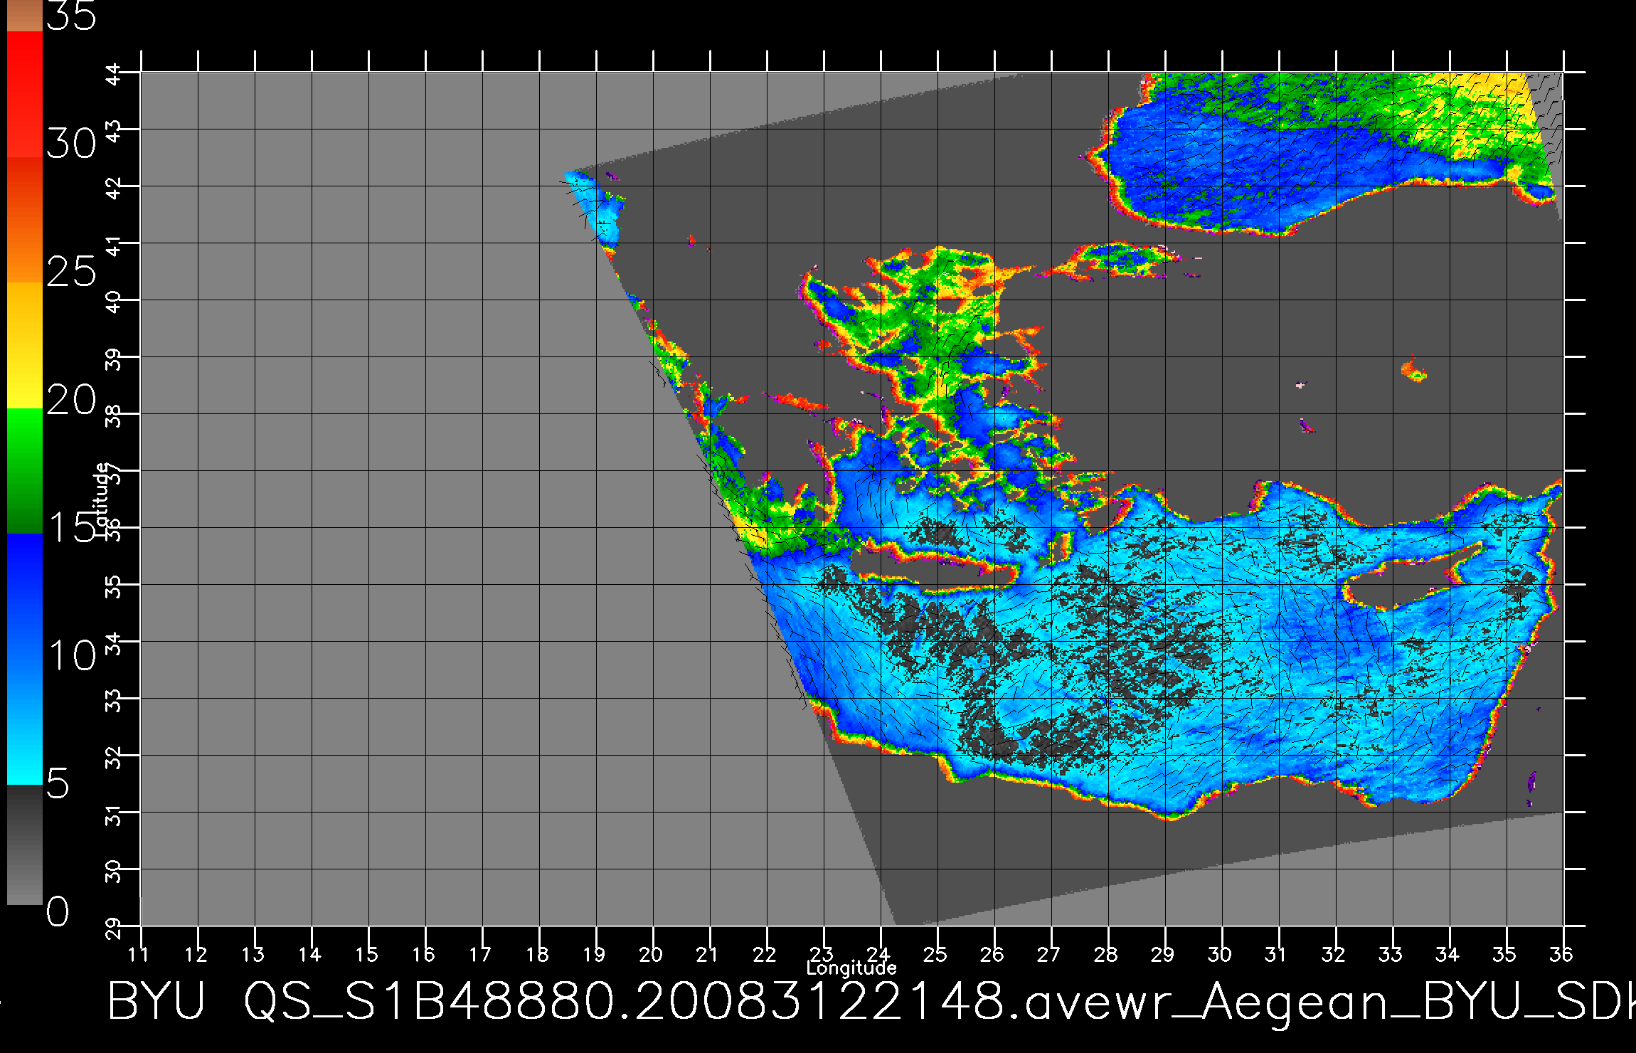
Task: Click the red segment of the color bar
Action: 24,94
